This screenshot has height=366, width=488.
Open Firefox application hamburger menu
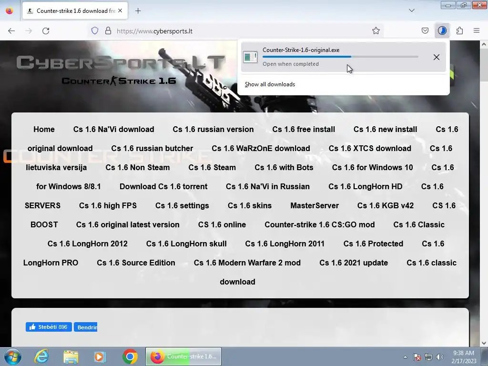point(477,30)
